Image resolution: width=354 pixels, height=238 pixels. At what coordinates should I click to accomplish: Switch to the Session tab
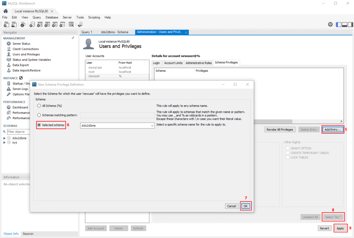point(28,234)
